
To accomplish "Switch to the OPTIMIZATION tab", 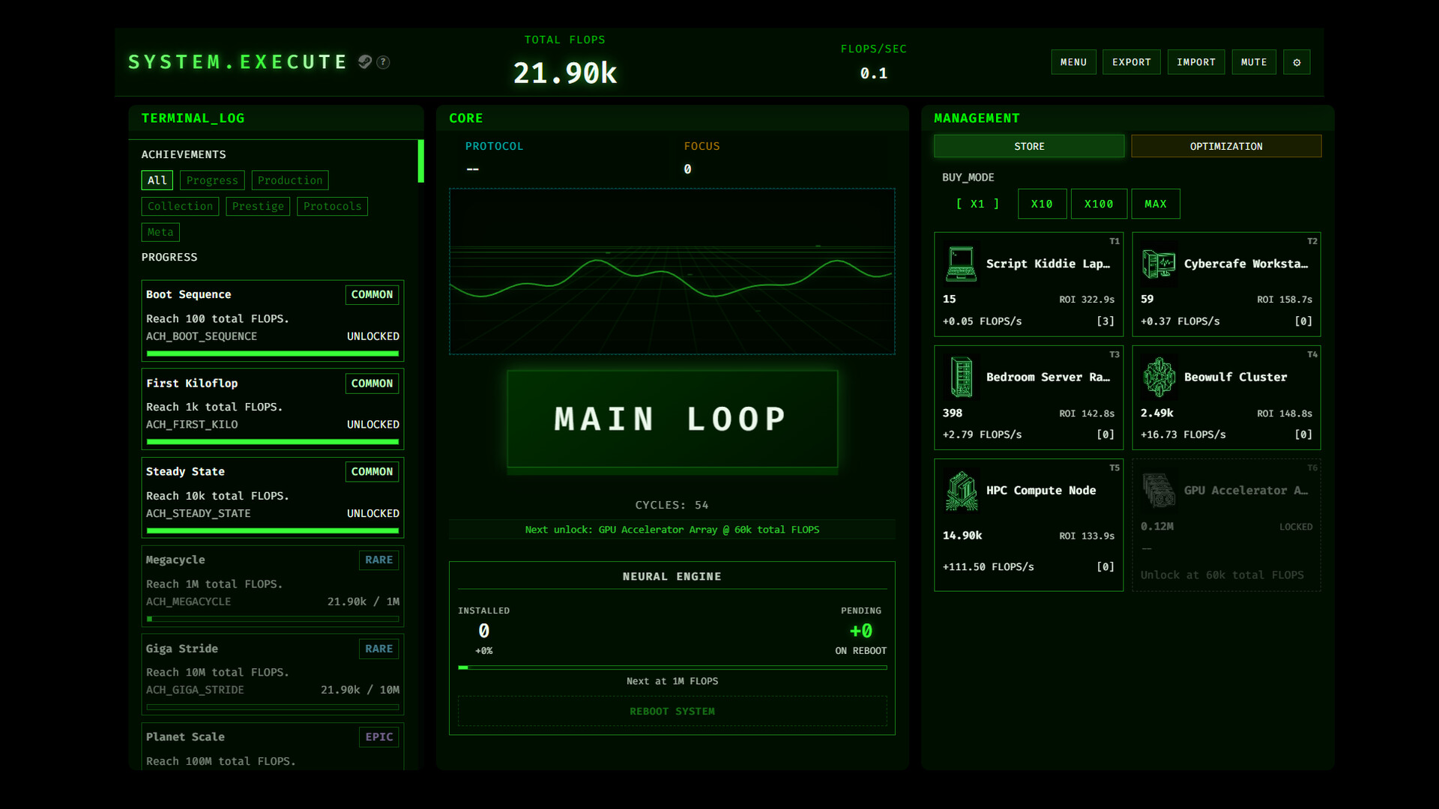I will click(x=1225, y=146).
